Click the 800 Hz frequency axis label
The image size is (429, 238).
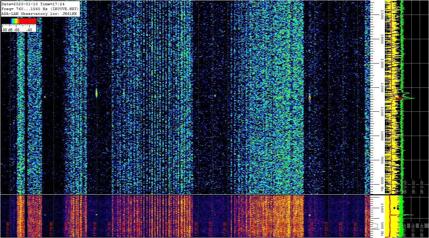pyautogui.click(x=382, y=185)
